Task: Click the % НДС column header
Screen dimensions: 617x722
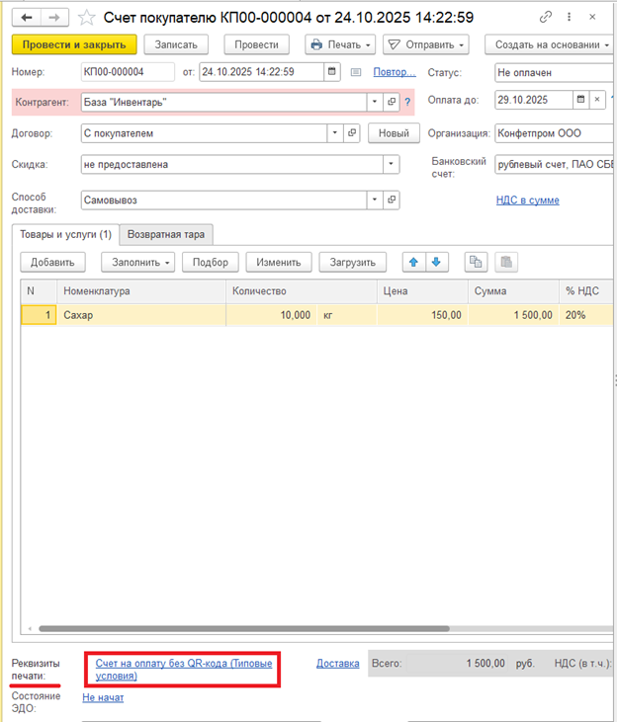Action: 586,291
